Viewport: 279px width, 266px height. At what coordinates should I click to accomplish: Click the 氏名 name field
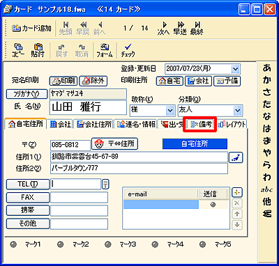click(88, 107)
